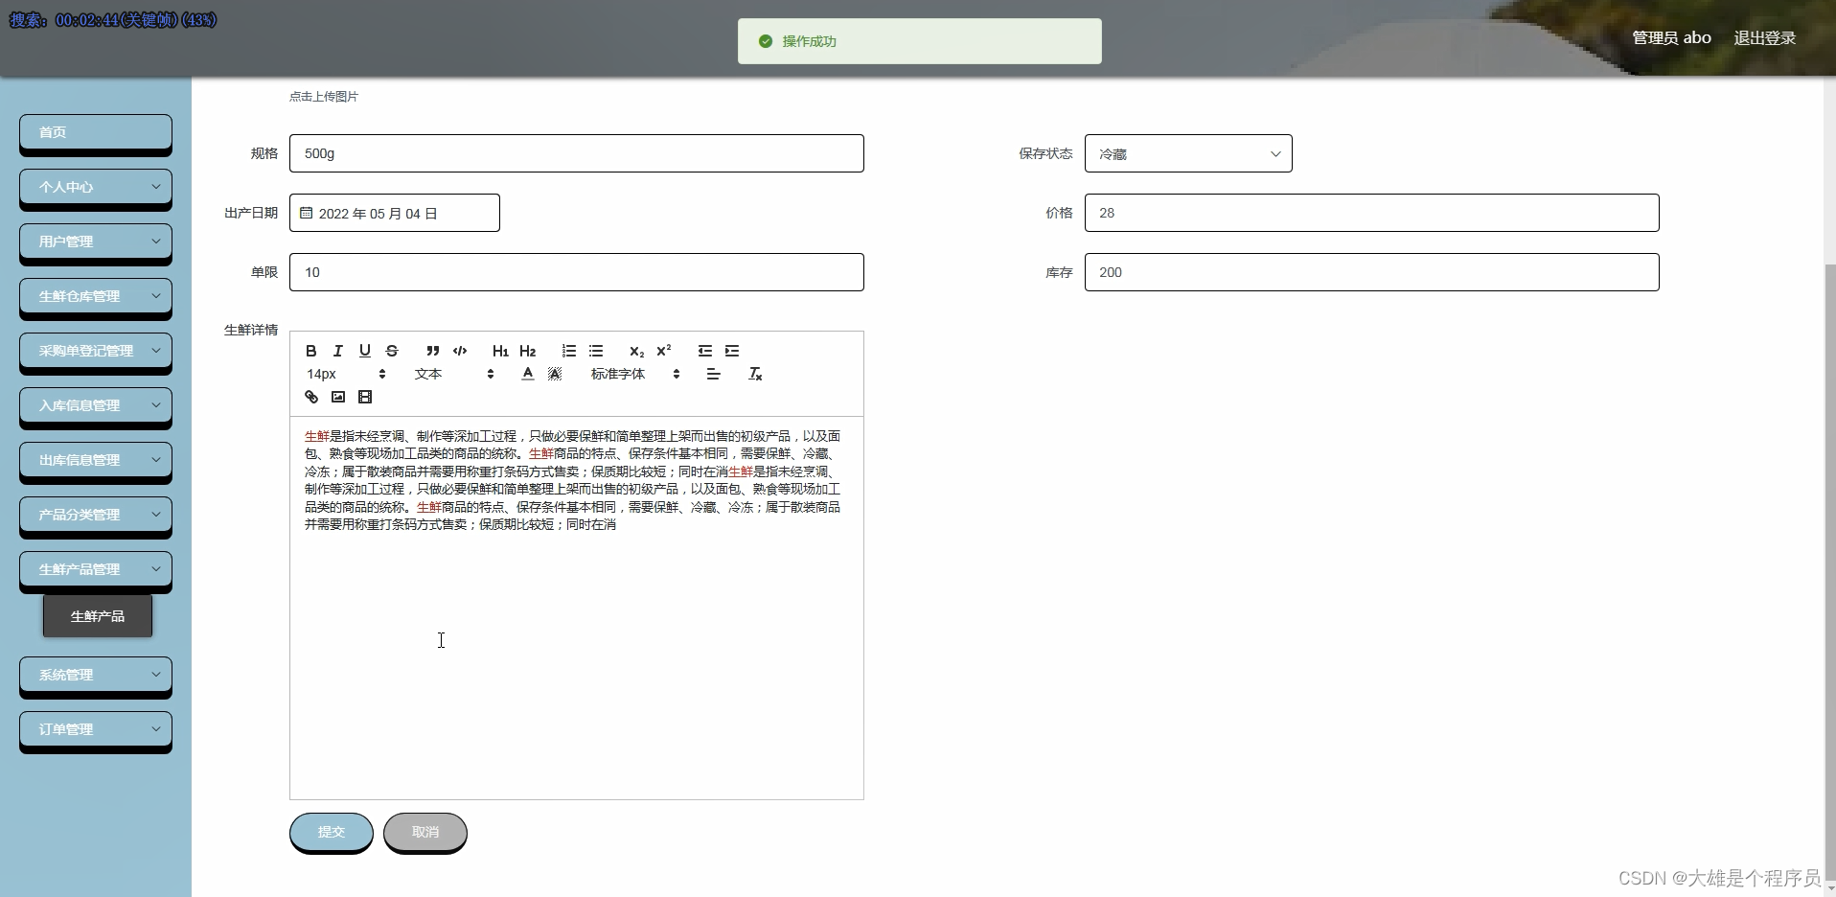Viewport: 1836px width, 897px height.
Task: Toggle bold formatting in the editor
Action: 310,351
